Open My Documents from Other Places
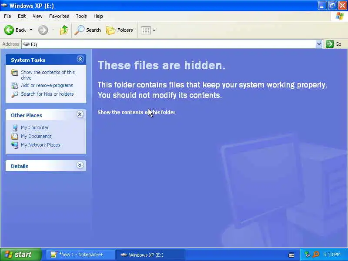The image size is (348, 261). click(36, 136)
